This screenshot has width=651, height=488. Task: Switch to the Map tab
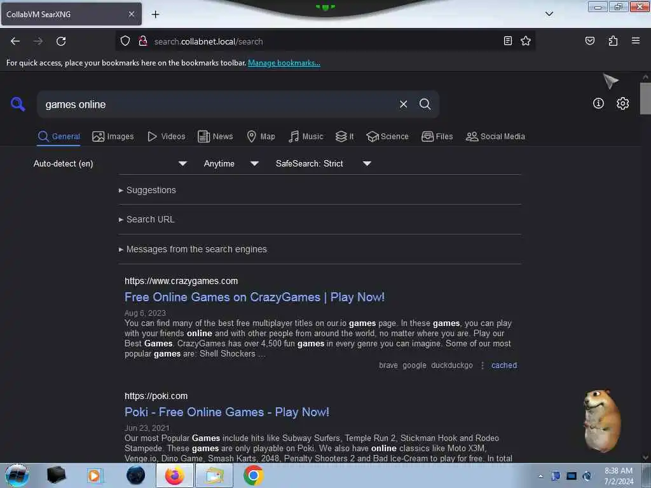pyautogui.click(x=261, y=137)
